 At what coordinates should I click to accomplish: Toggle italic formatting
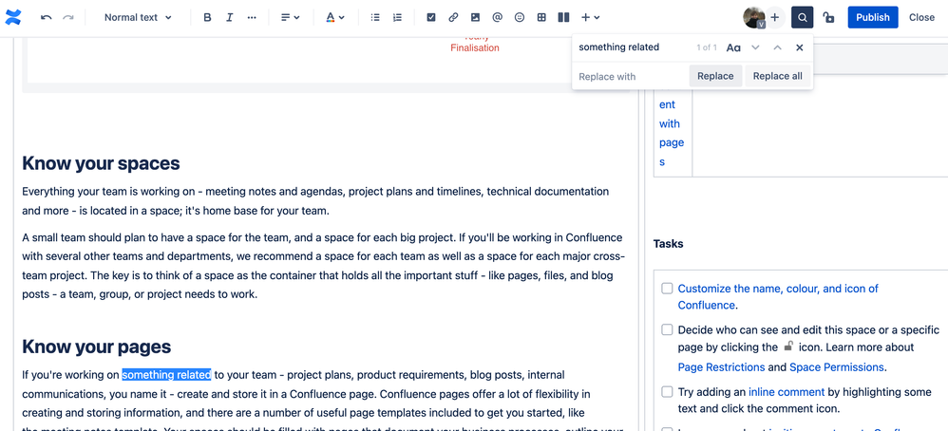(229, 17)
